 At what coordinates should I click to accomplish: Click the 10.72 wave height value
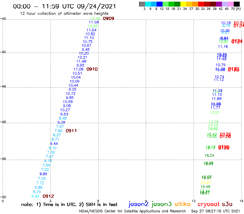click(71, 94)
